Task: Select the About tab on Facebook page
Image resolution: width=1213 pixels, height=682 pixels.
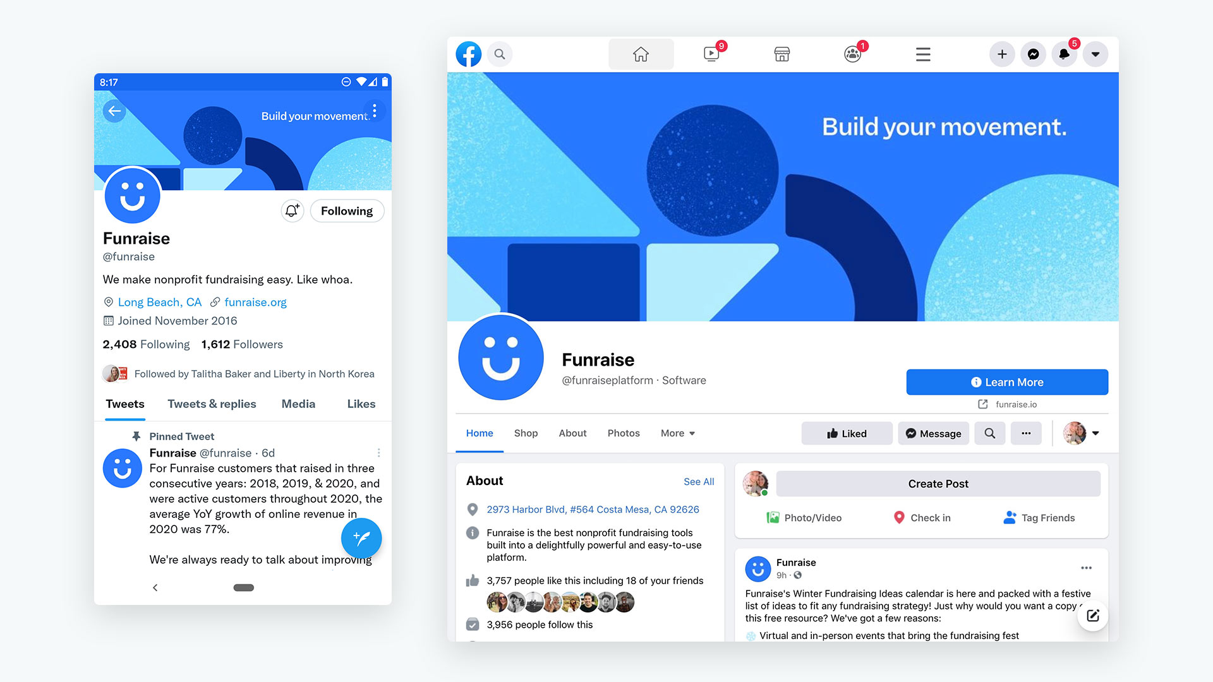Action: tap(572, 433)
